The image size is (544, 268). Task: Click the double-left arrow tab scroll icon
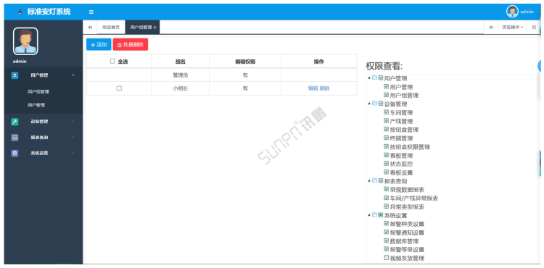pos(90,28)
